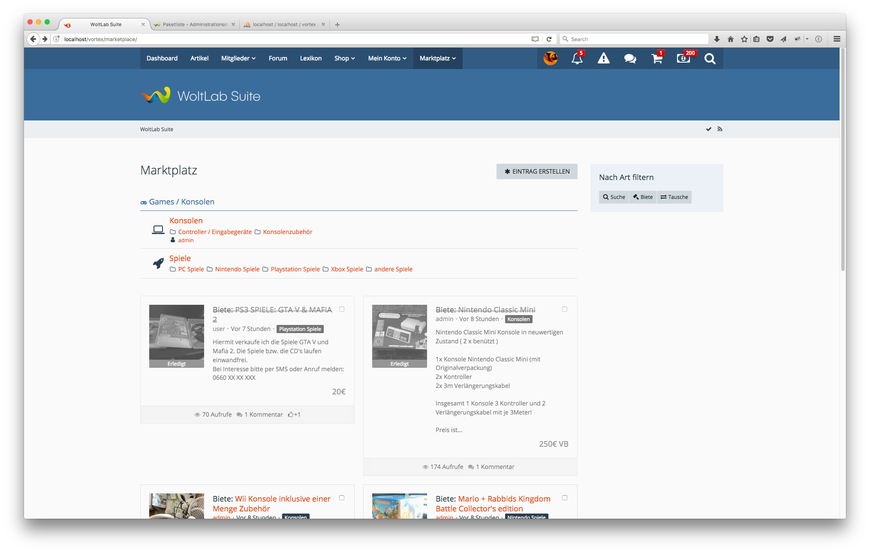
Task: Expand the Shop dropdown menu
Action: pyautogui.click(x=345, y=58)
